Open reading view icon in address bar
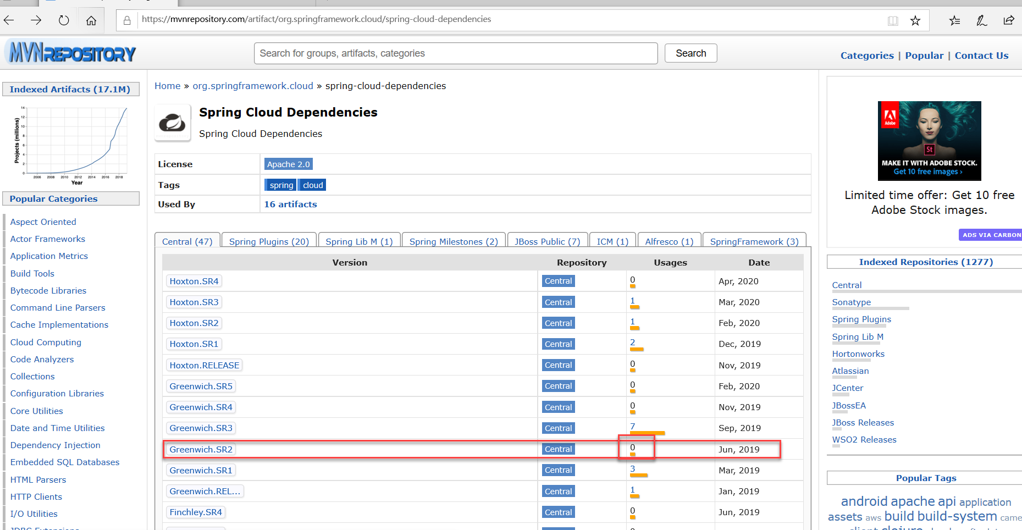 pyautogui.click(x=893, y=21)
